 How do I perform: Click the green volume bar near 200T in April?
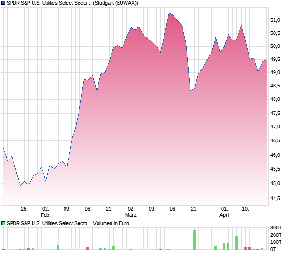click(x=236, y=243)
